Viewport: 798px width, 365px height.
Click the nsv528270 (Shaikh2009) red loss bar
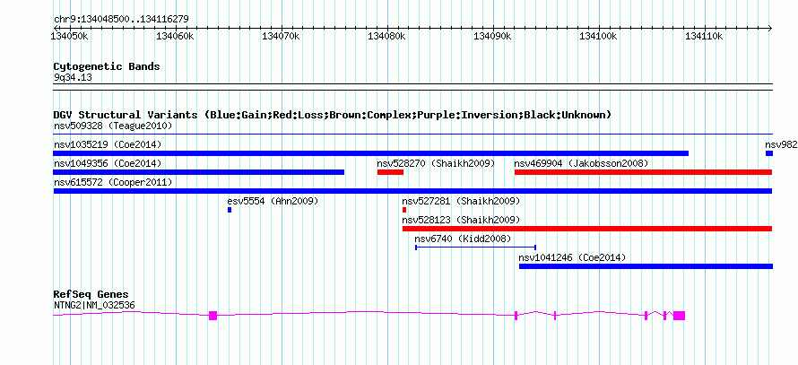390,172
